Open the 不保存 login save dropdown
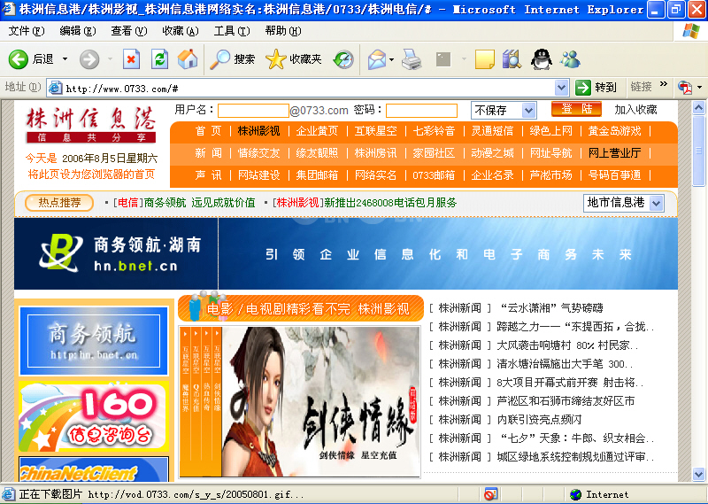708x504 pixels. coord(528,111)
